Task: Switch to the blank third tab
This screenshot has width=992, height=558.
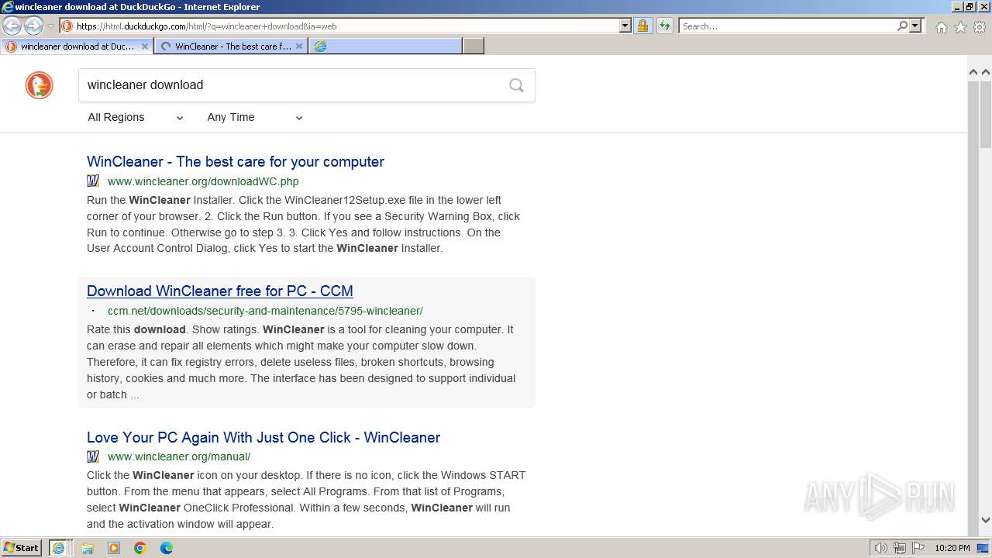Action: pos(385,46)
